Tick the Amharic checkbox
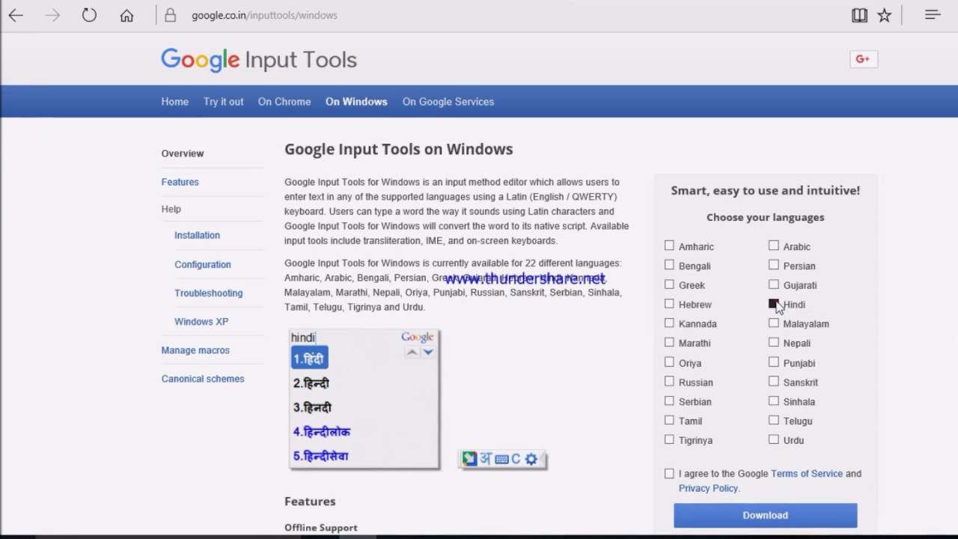This screenshot has height=539, width=958. [669, 246]
